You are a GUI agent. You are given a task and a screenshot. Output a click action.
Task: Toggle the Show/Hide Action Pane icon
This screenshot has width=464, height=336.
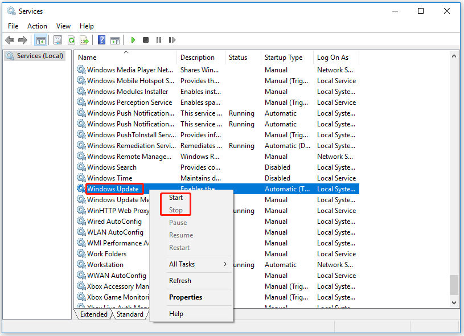(115, 40)
